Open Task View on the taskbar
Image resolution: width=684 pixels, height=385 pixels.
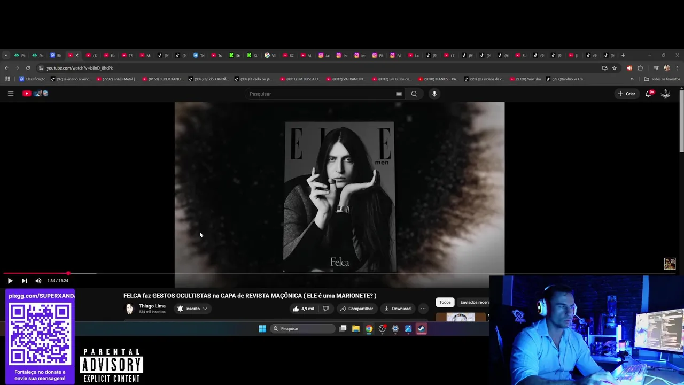coord(343,329)
